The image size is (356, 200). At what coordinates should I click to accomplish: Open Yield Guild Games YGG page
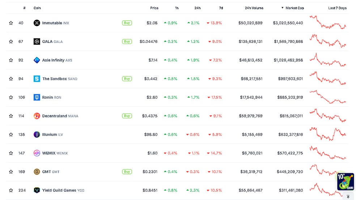pyautogui.click(x=63, y=190)
